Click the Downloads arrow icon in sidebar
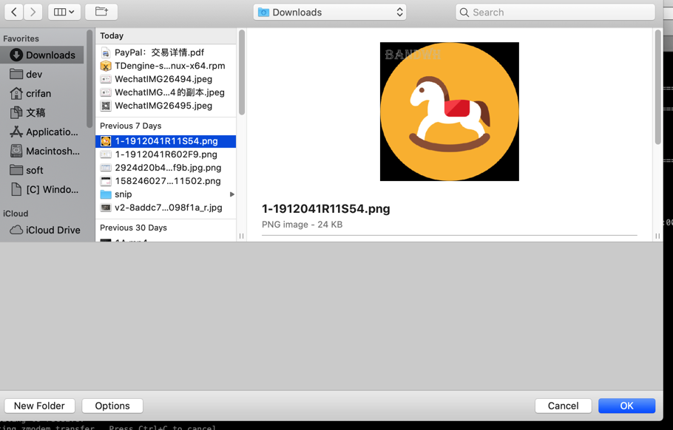 16,55
